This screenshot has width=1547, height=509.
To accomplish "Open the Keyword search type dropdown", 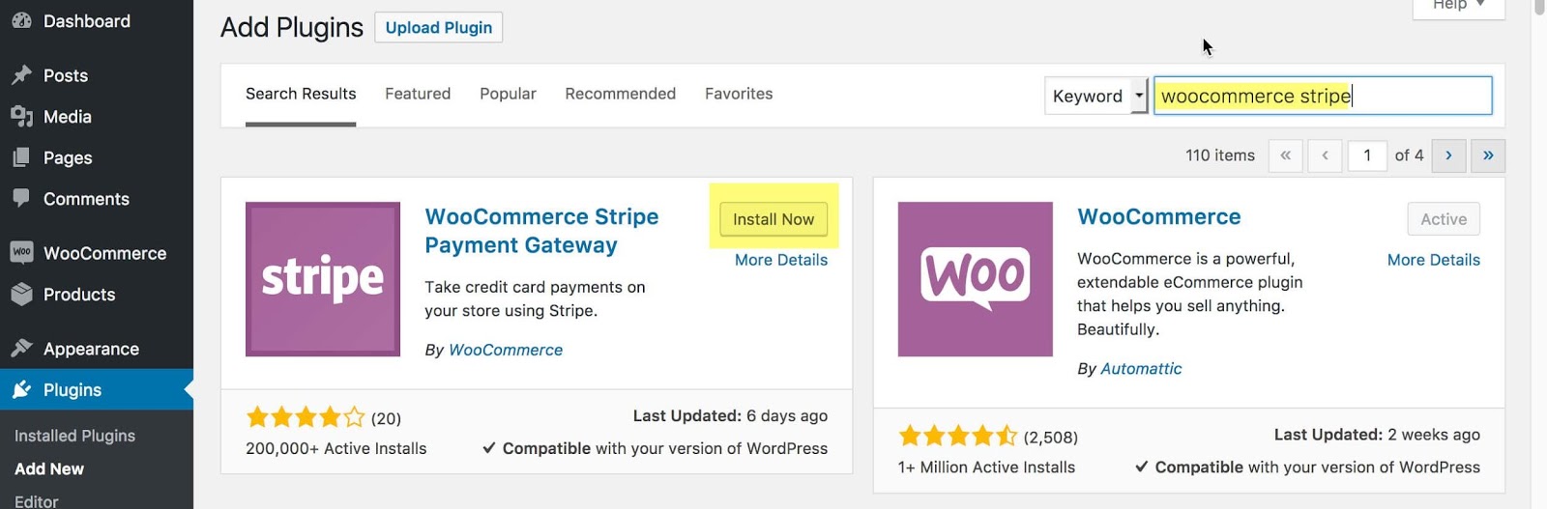I will click(x=1096, y=96).
